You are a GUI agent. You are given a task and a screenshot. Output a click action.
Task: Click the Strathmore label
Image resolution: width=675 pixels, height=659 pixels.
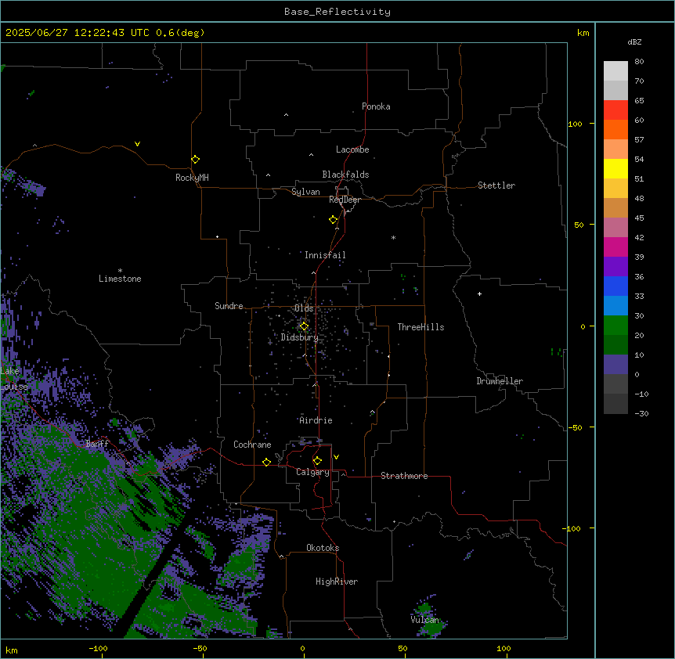404,476
